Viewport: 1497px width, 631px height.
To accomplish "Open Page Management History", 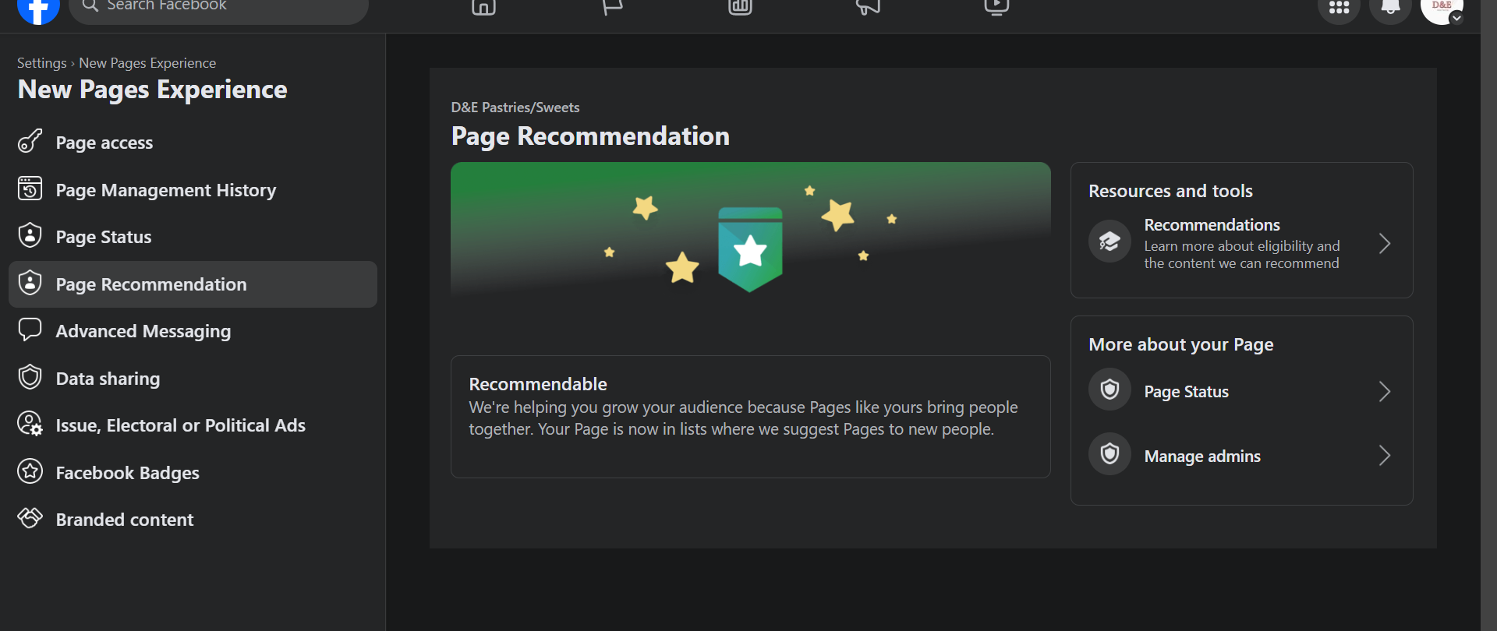I will [x=165, y=190].
